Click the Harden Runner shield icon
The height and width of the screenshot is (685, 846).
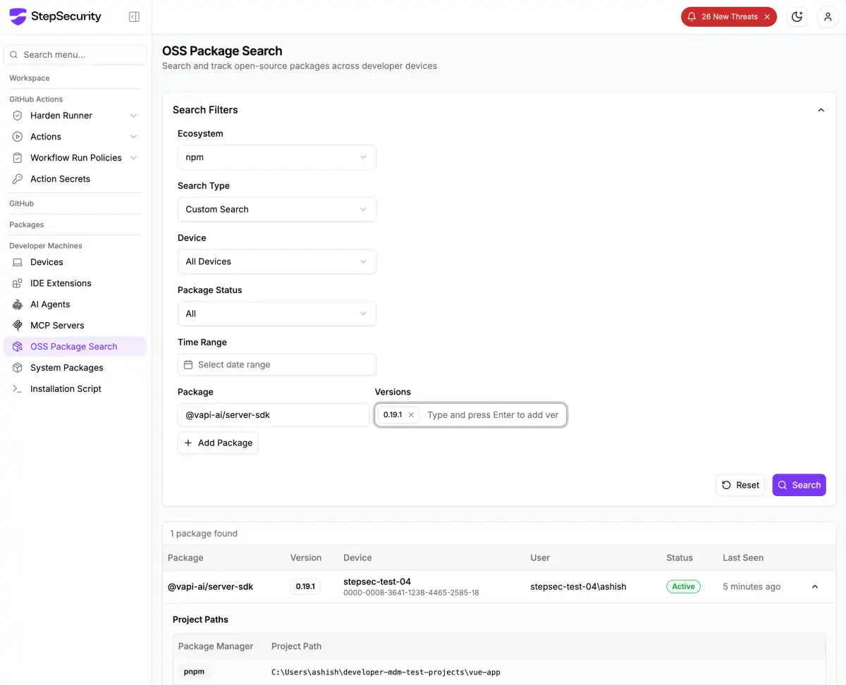tap(18, 116)
